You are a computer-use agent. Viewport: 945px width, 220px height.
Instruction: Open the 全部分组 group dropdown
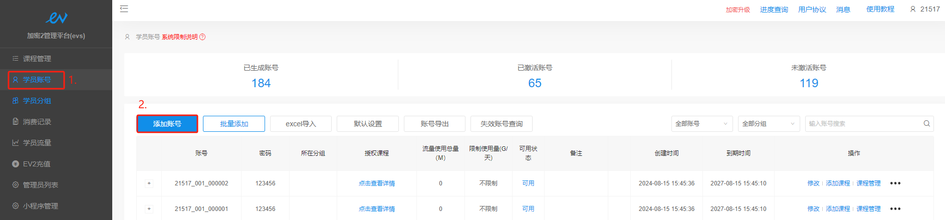768,124
